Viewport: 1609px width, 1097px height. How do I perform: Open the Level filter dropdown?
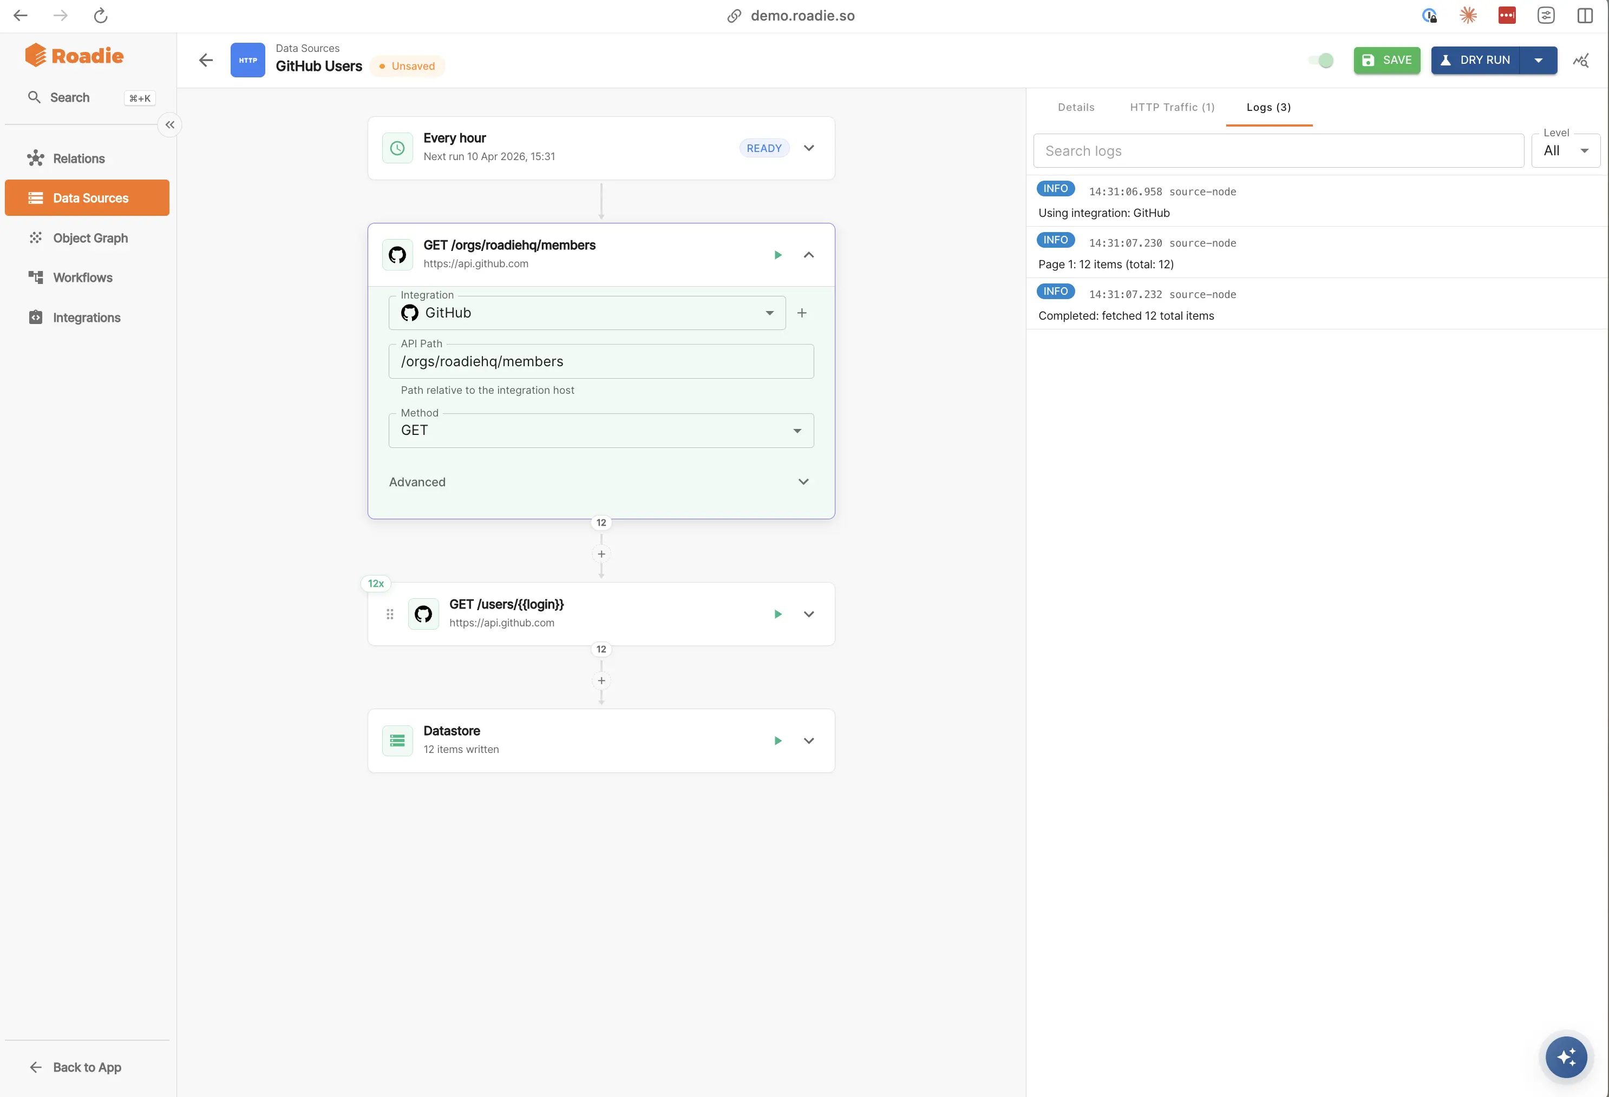pyautogui.click(x=1566, y=150)
